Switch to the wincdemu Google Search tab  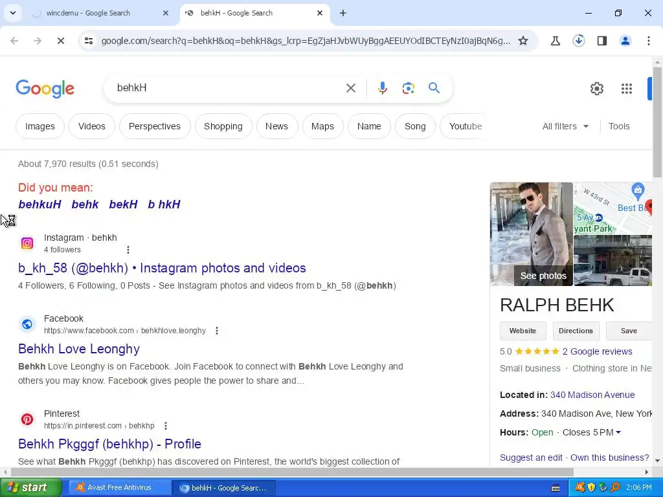coord(88,13)
